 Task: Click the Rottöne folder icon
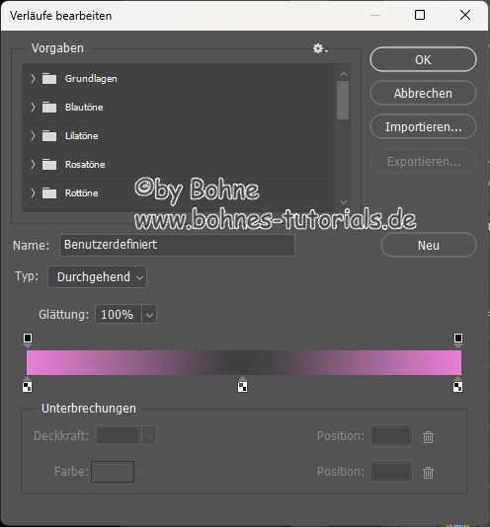click(x=49, y=193)
